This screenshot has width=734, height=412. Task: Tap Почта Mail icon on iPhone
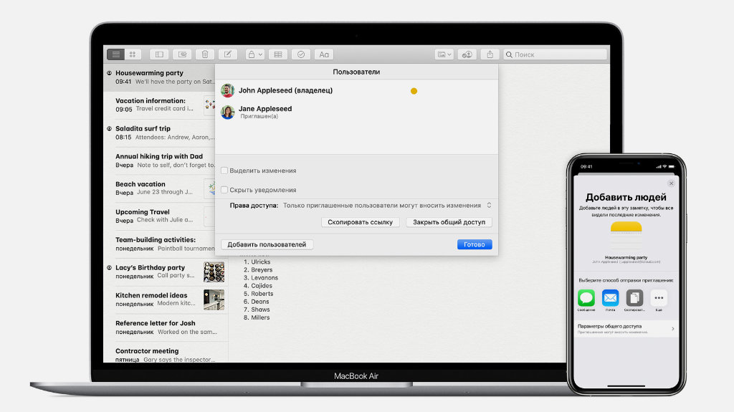[611, 298]
